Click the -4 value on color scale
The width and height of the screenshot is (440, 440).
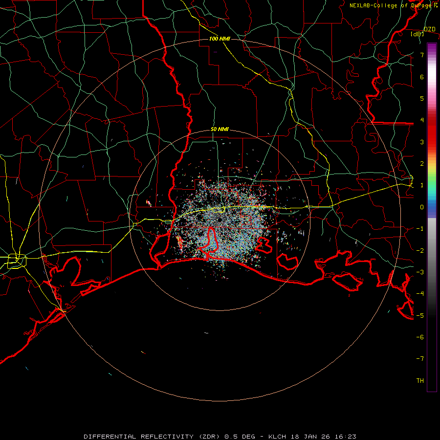[x=420, y=294]
